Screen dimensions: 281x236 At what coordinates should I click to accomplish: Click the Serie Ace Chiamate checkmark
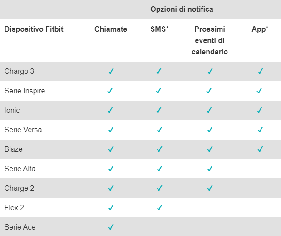(x=111, y=227)
